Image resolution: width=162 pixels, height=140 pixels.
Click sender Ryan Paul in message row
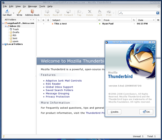[x=108, y=24]
